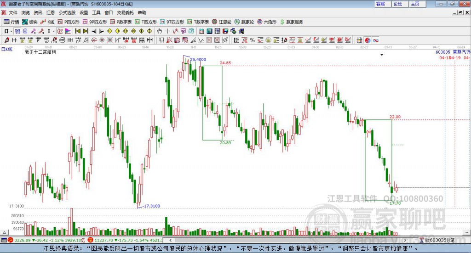Open the 窗口 menu
This screenshot has height=253, width=471.
pos(109,12)
